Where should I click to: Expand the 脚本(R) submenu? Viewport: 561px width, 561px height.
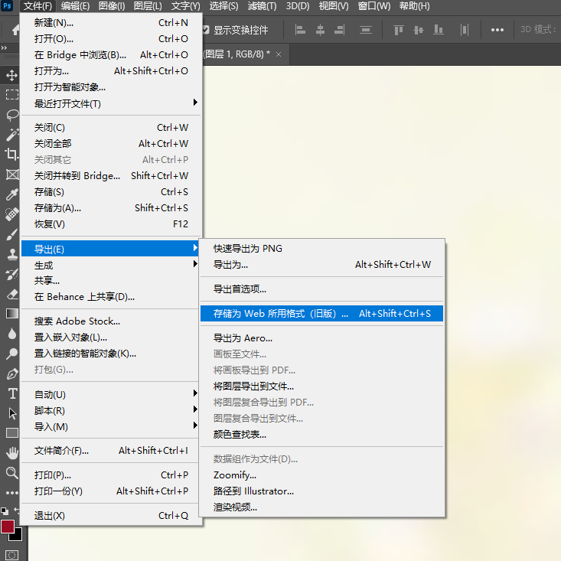coord(111,410)
